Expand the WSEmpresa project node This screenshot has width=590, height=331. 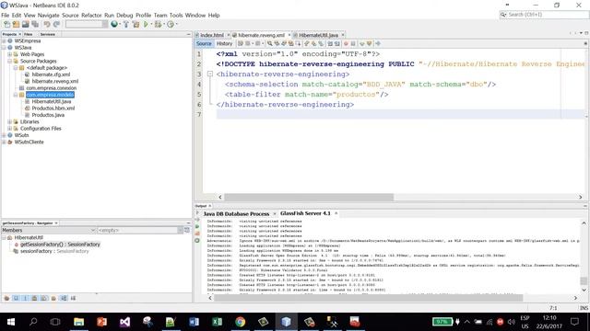coord(4,40)
